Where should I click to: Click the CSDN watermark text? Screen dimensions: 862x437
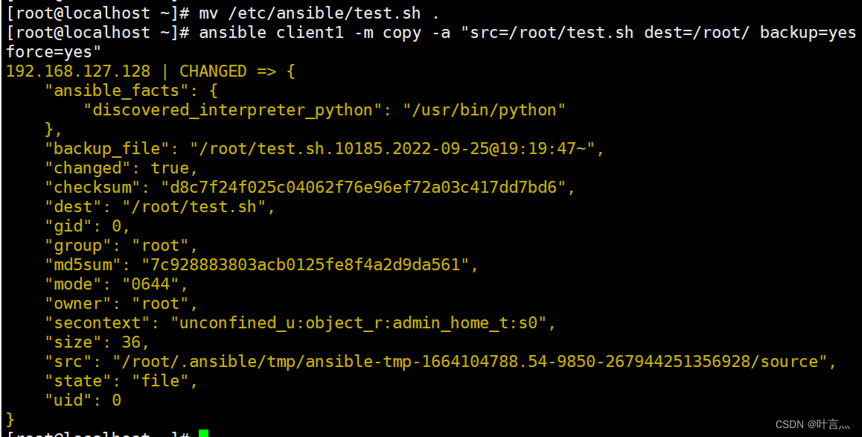811,424
